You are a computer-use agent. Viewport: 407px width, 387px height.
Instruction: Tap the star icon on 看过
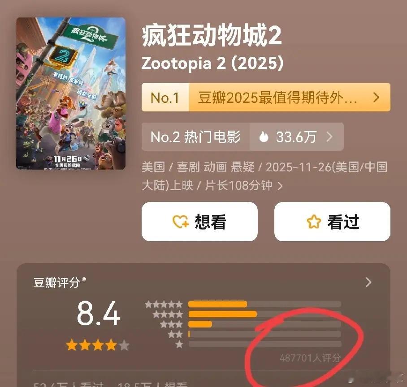tap(314, 221)
